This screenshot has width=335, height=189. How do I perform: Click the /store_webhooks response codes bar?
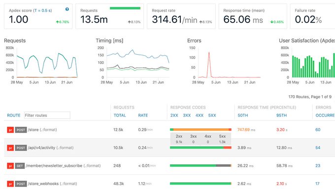(x=201, y=184)
